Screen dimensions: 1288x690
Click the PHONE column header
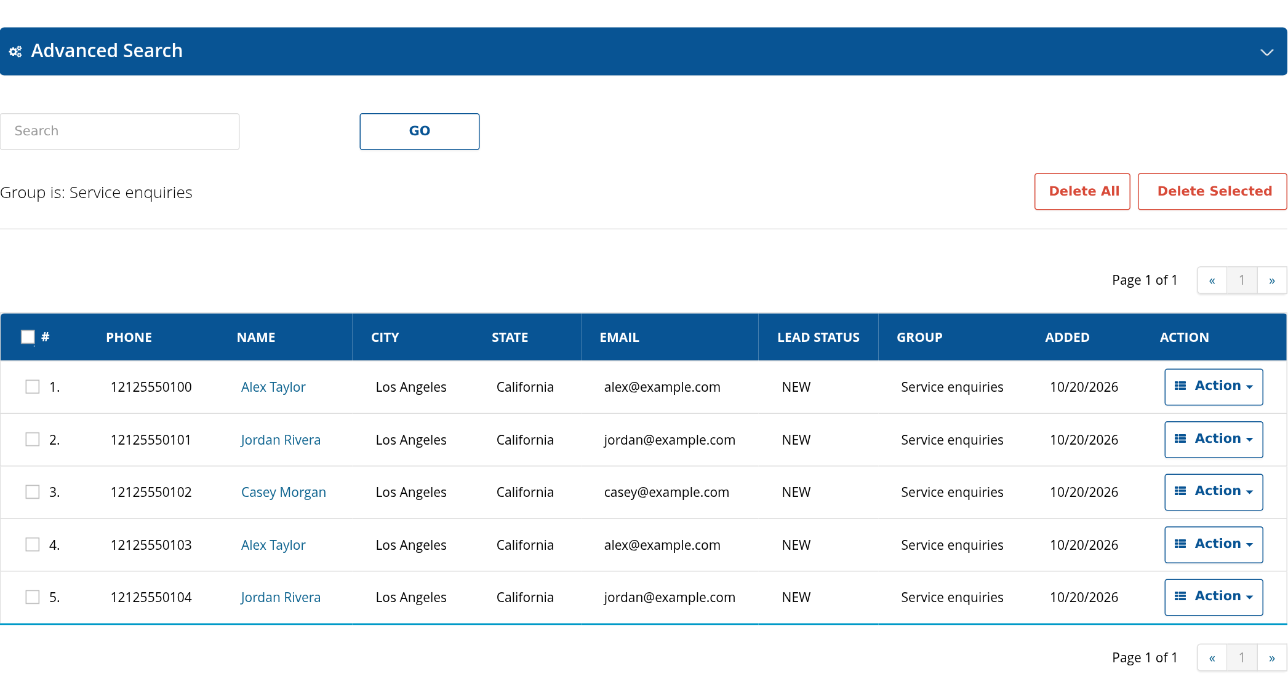click(x=129, y=337)
